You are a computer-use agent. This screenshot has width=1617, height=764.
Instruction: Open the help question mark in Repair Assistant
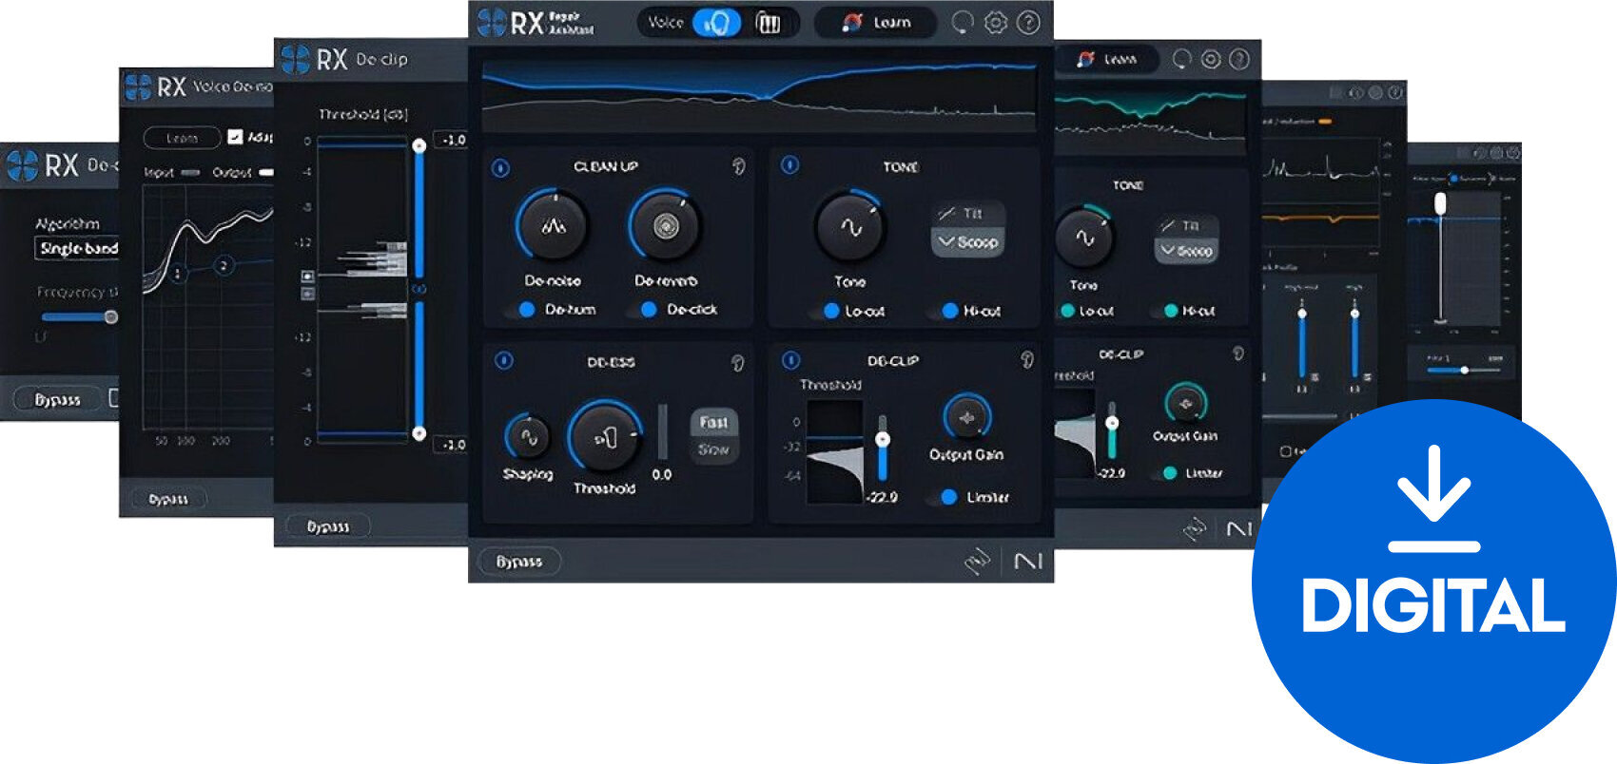click(x=1028, y=22)
